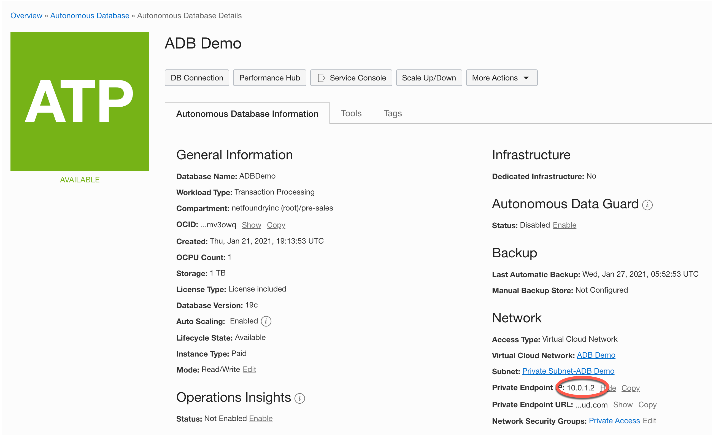
Task: Click the Dedicated Infrastructure value No
Action: (x=592, y=176)
